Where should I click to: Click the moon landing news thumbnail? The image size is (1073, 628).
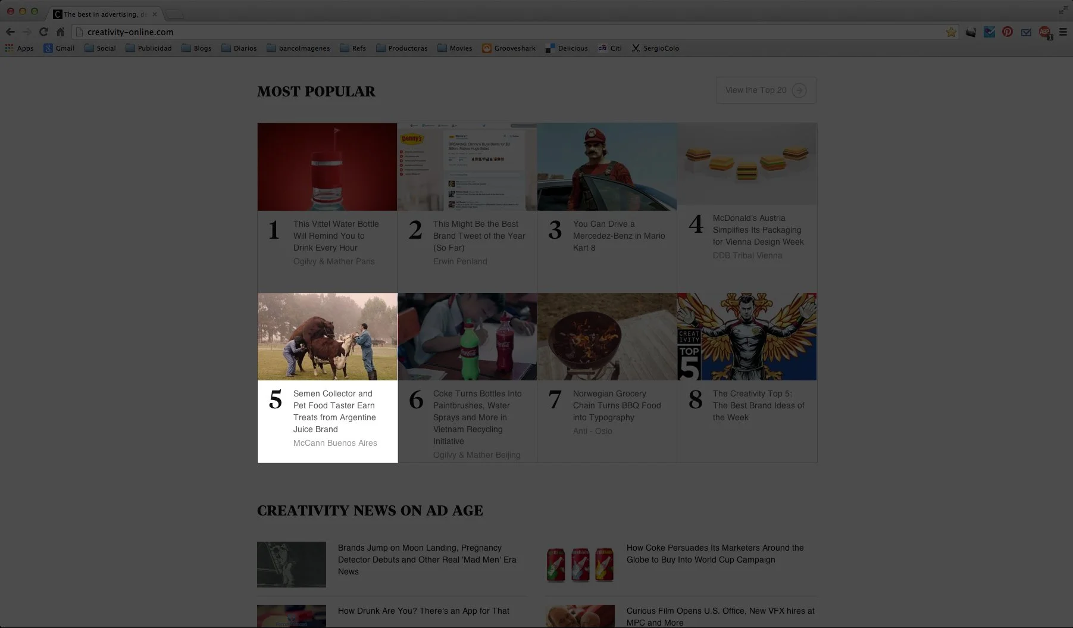pyautogui.click(x=292, y=564)
